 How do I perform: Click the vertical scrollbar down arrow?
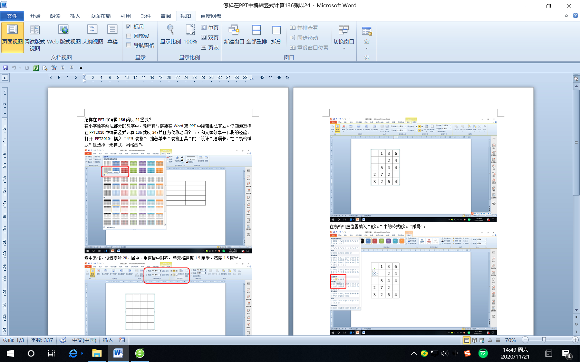click(576, 310)
